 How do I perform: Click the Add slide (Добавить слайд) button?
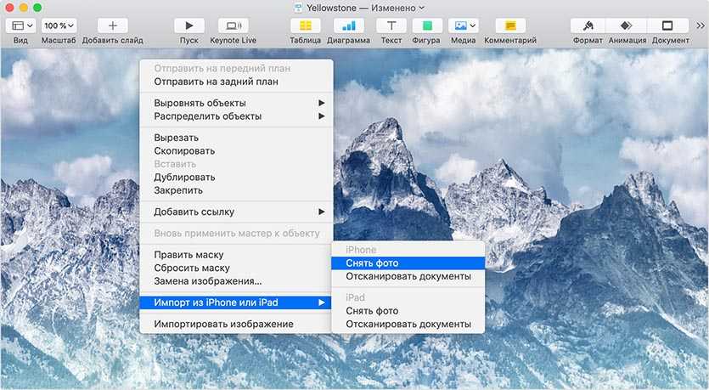click(x=112, y=25)
